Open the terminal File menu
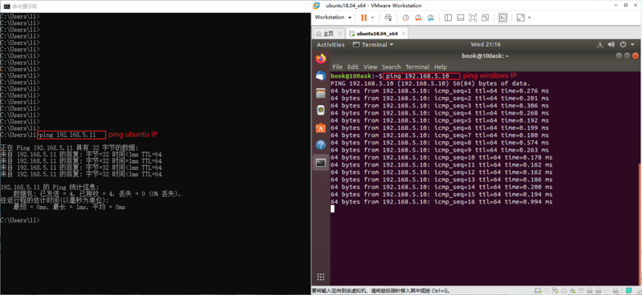 click(x=337, y=67)
